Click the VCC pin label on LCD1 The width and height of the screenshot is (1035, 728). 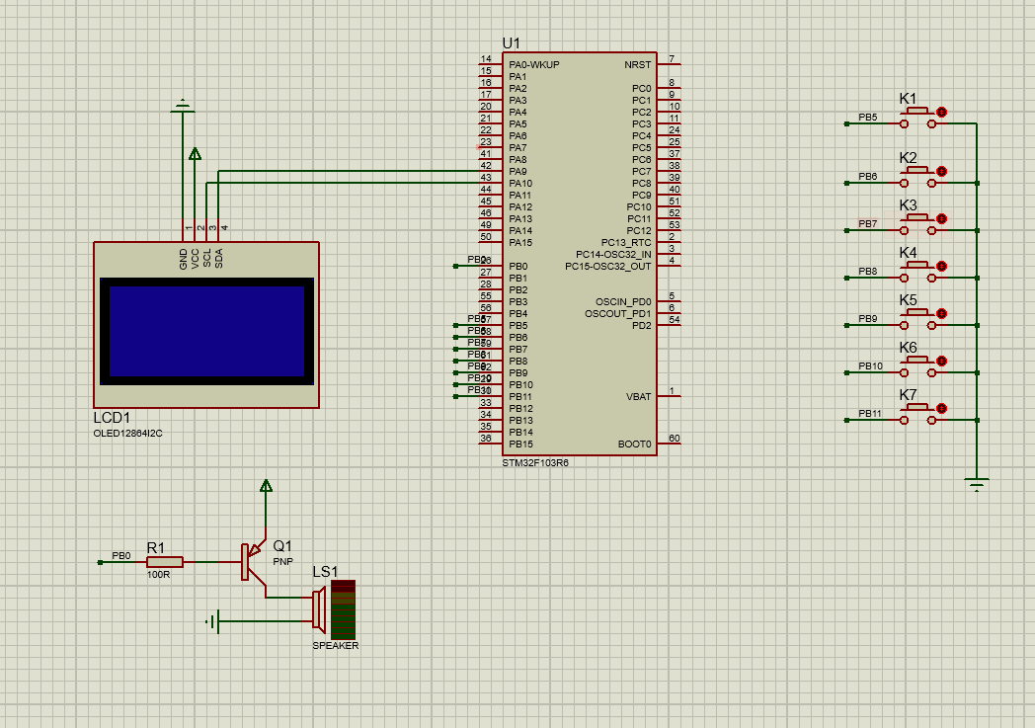[196, 258]
